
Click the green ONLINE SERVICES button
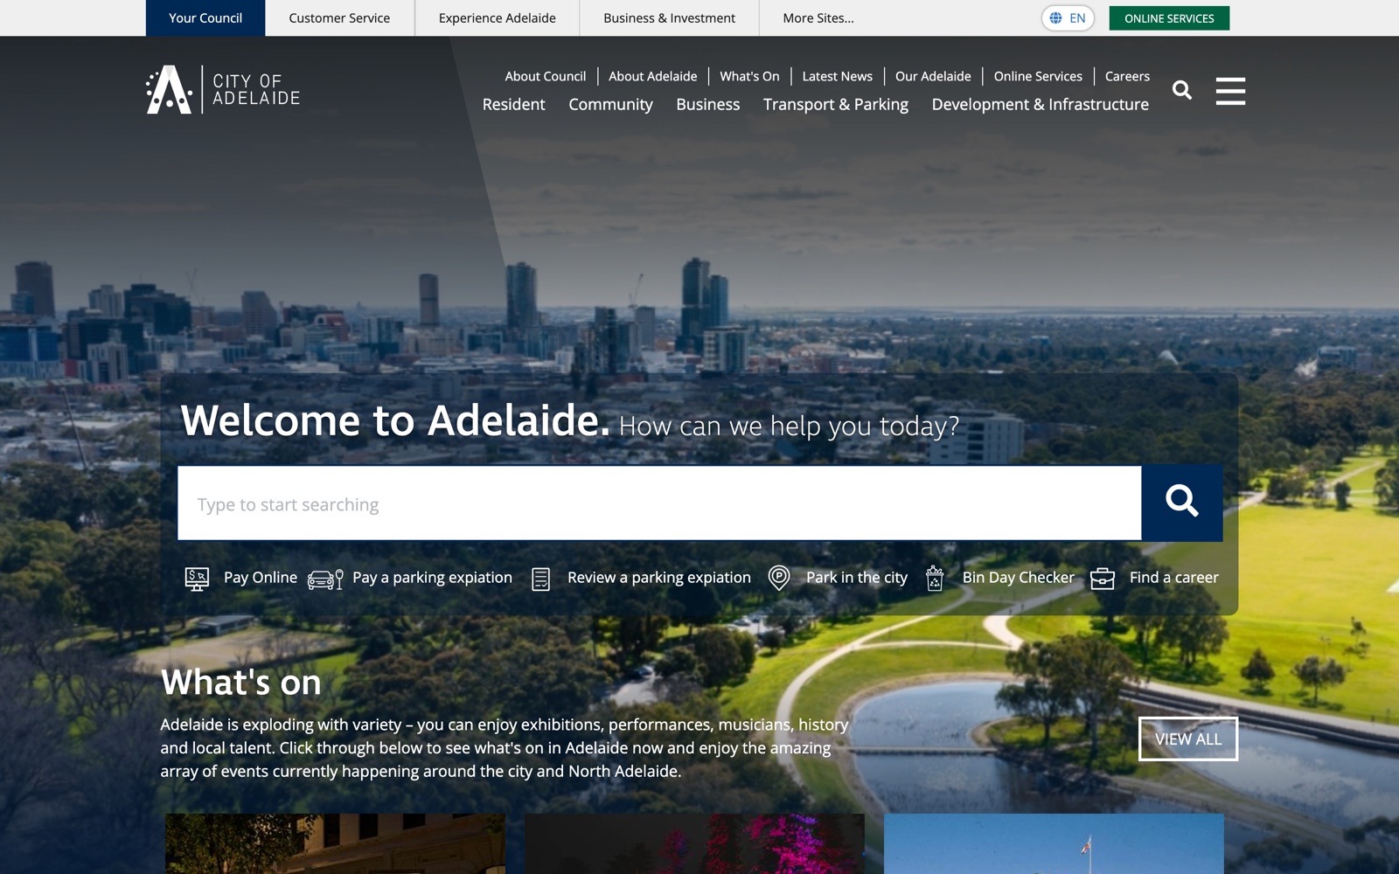point(1169,18)
